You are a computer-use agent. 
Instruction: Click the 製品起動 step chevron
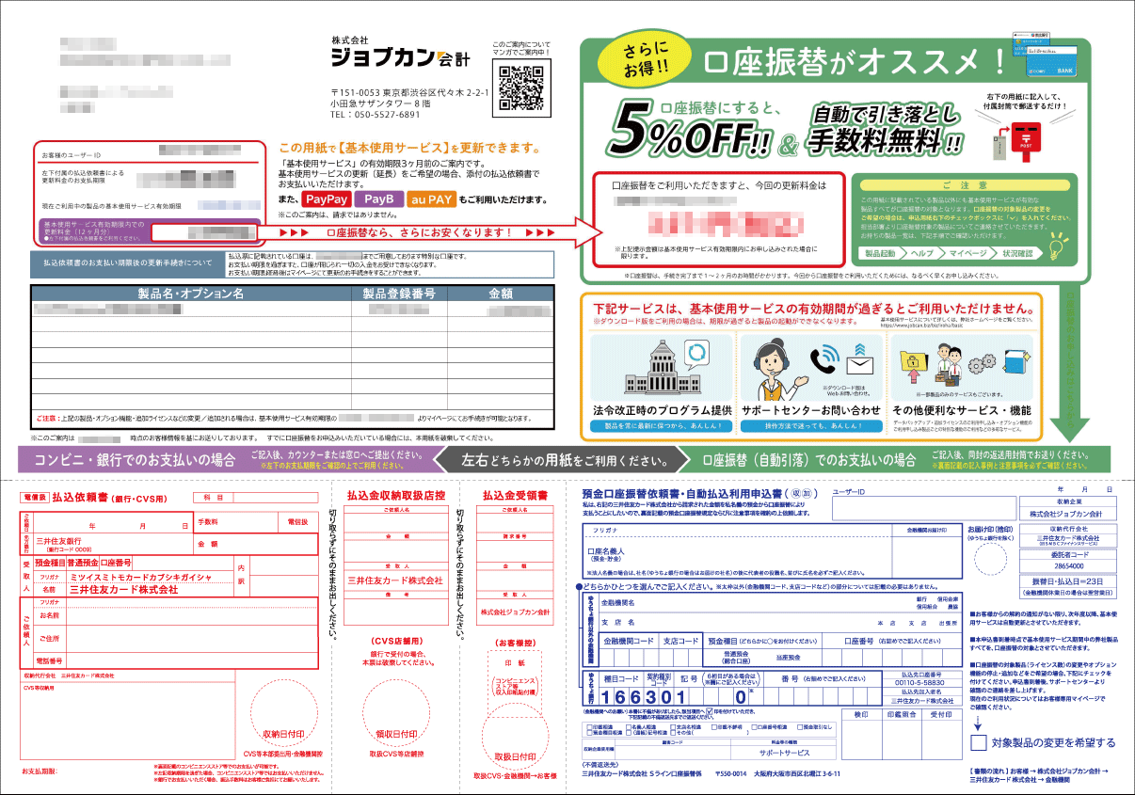pyautogui.click(x=882, y=254)
